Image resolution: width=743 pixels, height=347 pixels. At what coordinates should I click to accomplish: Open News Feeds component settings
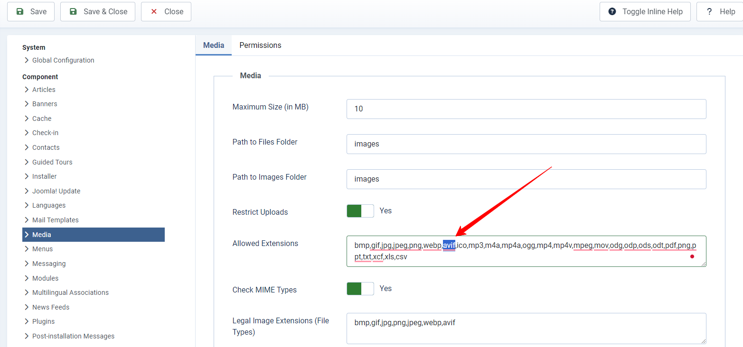click(51, 307)
